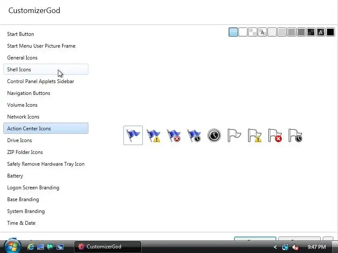Launch Internet Explorer from quick launch

point(30,247)
